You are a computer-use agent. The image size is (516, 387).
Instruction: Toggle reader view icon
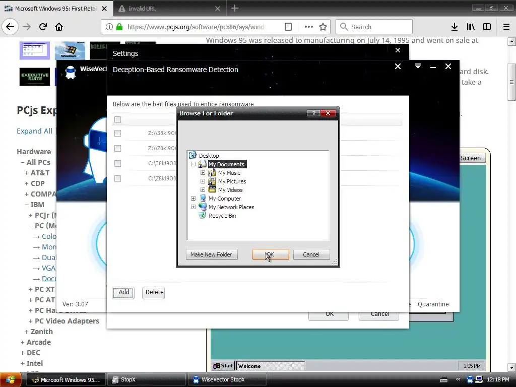pos(288,27)
